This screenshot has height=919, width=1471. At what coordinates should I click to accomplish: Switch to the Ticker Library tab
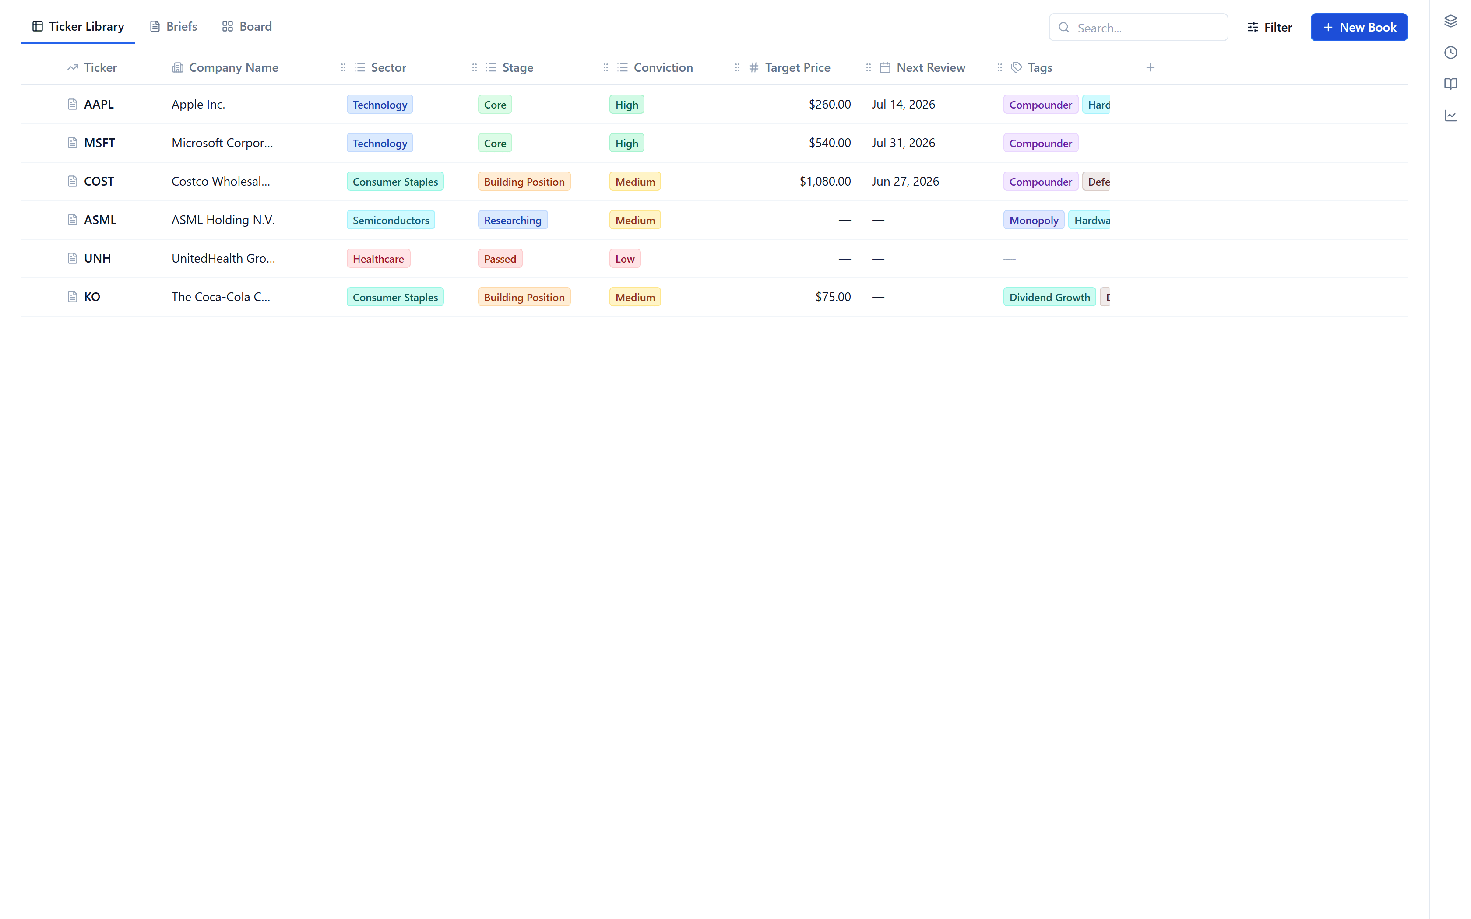click(78, 27)
